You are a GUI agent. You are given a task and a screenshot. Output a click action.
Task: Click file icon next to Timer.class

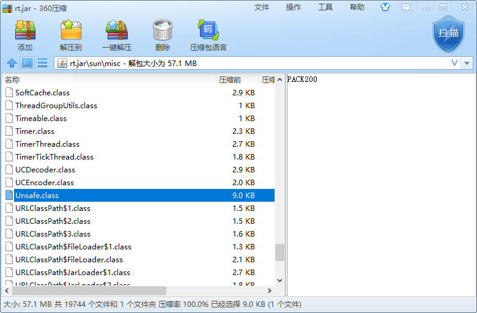(9, 131)
